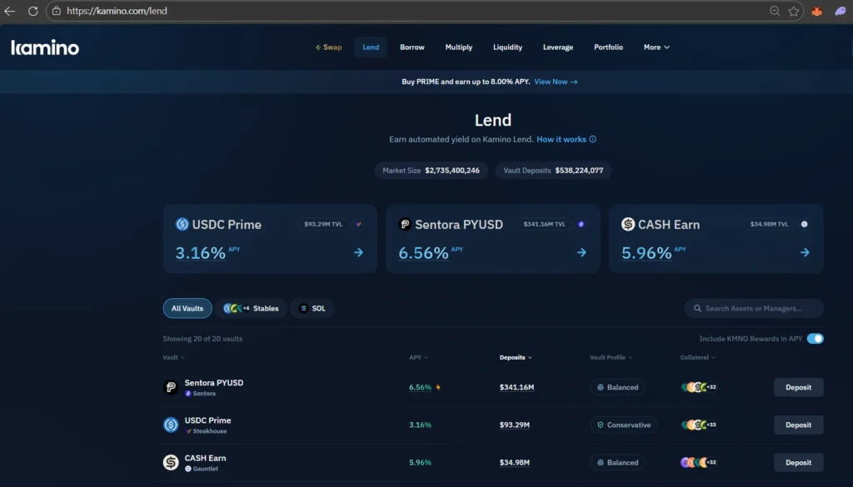853x487 pixels.
Task: Sort vaults by APY column
Action: pyautogui.click(x=418, y=357)
